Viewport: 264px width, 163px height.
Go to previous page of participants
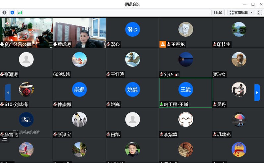click(x=8, y=93)
